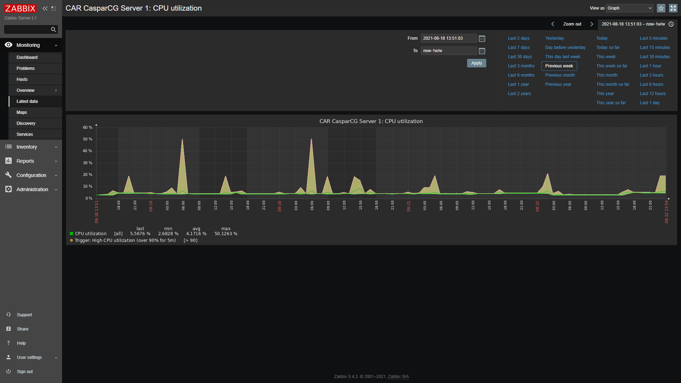Click the Monitoring eye icon
This screenshot has width=681, height=383.
tap(9, 45)
